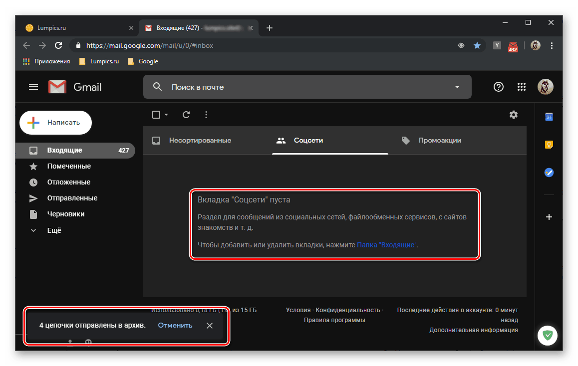Dismiss the archive notification
This screenshot has height=366, width=578.
point(209,326)
